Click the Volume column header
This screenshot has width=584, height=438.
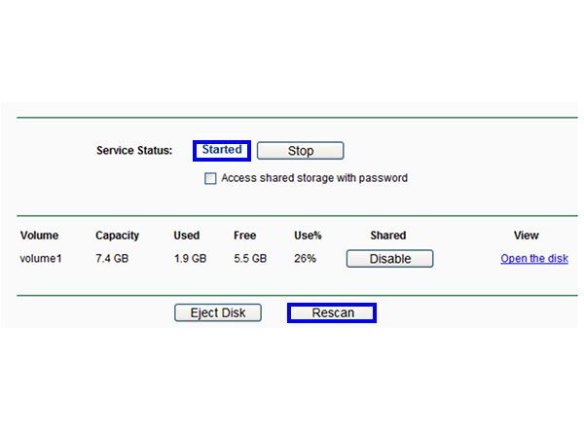(39, 236)
